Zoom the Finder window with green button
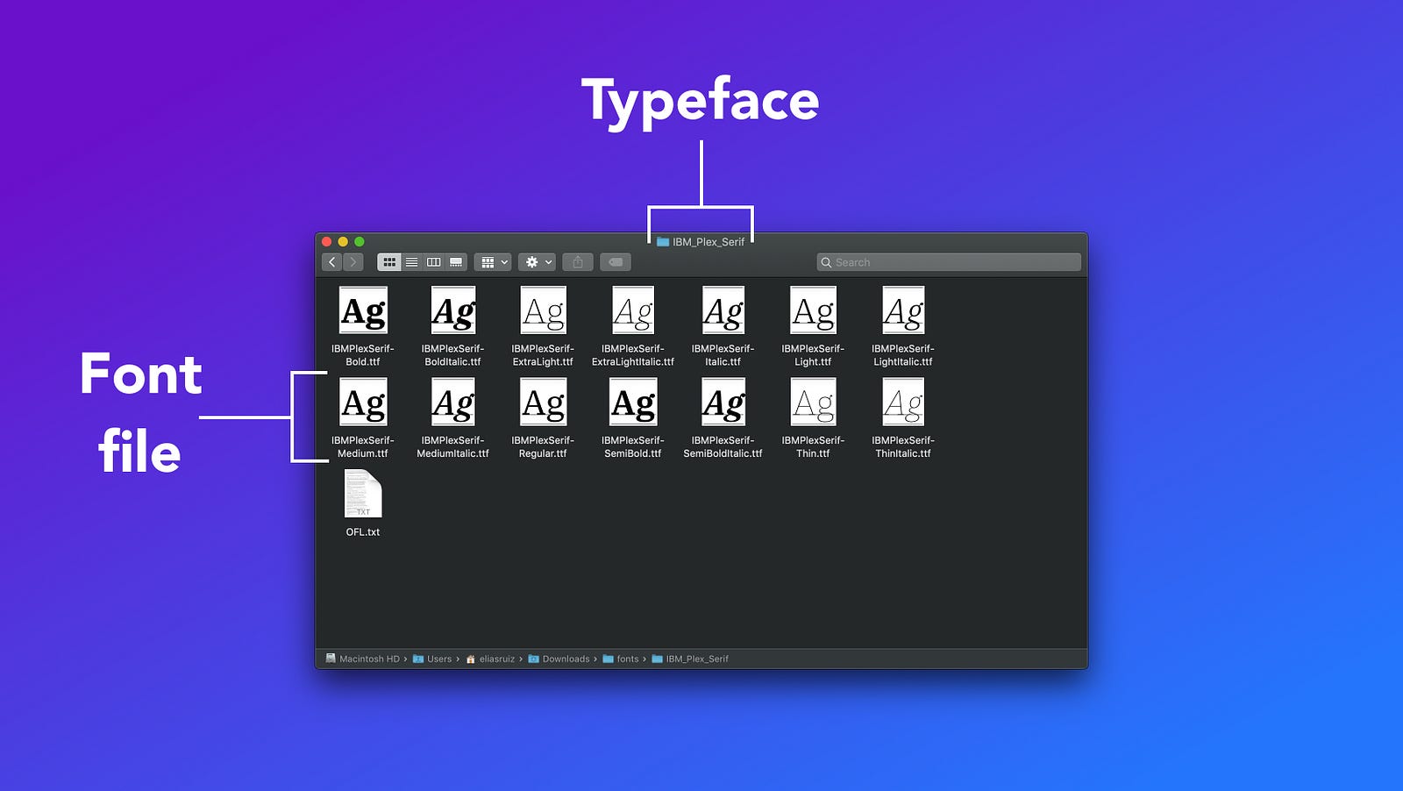This screenshot has height=791, width=1403. tap(360, 242)
